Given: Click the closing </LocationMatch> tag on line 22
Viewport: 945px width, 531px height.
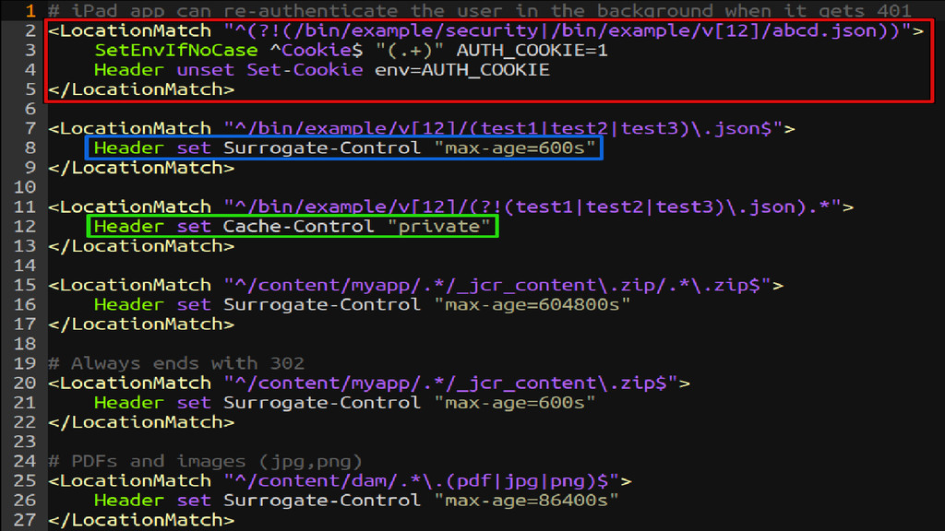Looking at the screenshot, I should 141,422.
